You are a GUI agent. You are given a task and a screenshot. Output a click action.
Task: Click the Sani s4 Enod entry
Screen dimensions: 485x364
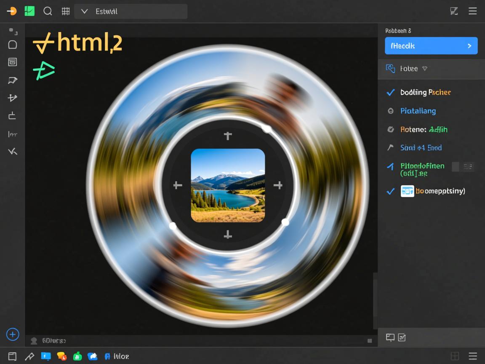[x=421, y=147]
